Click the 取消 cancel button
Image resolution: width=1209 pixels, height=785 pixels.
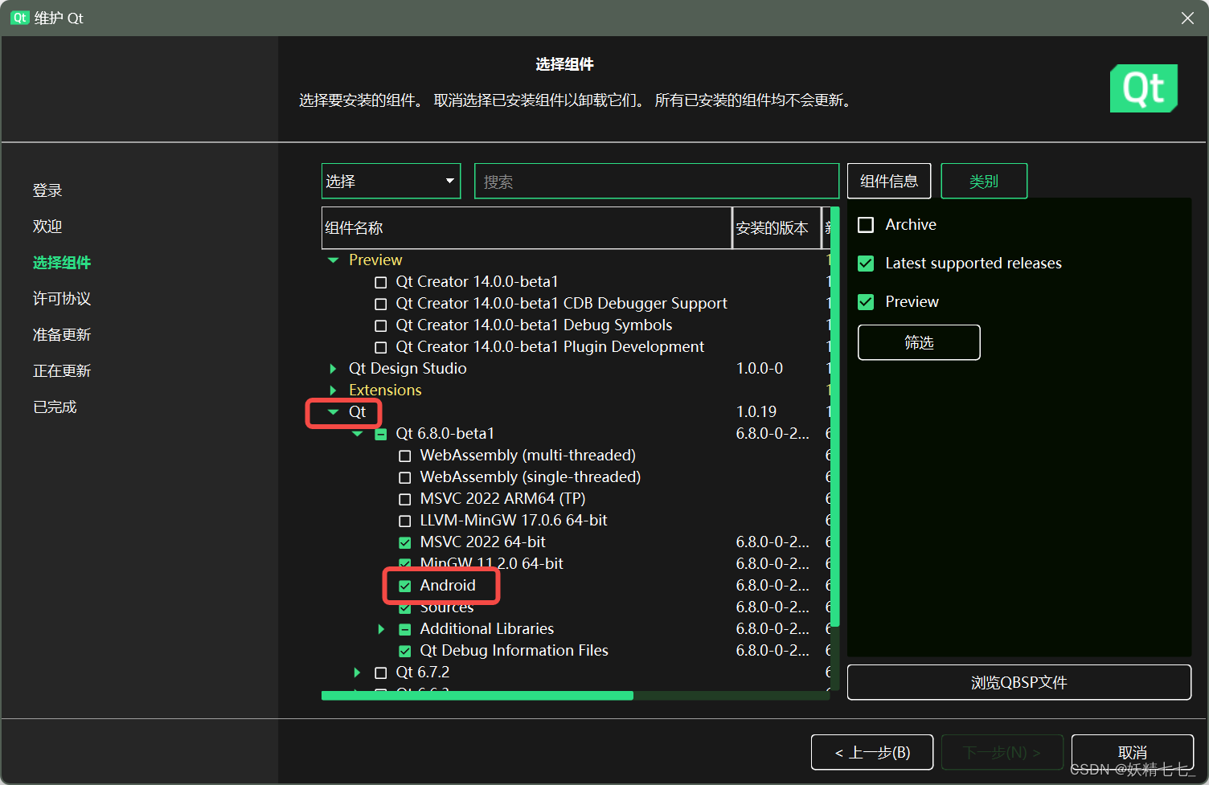1133,752
